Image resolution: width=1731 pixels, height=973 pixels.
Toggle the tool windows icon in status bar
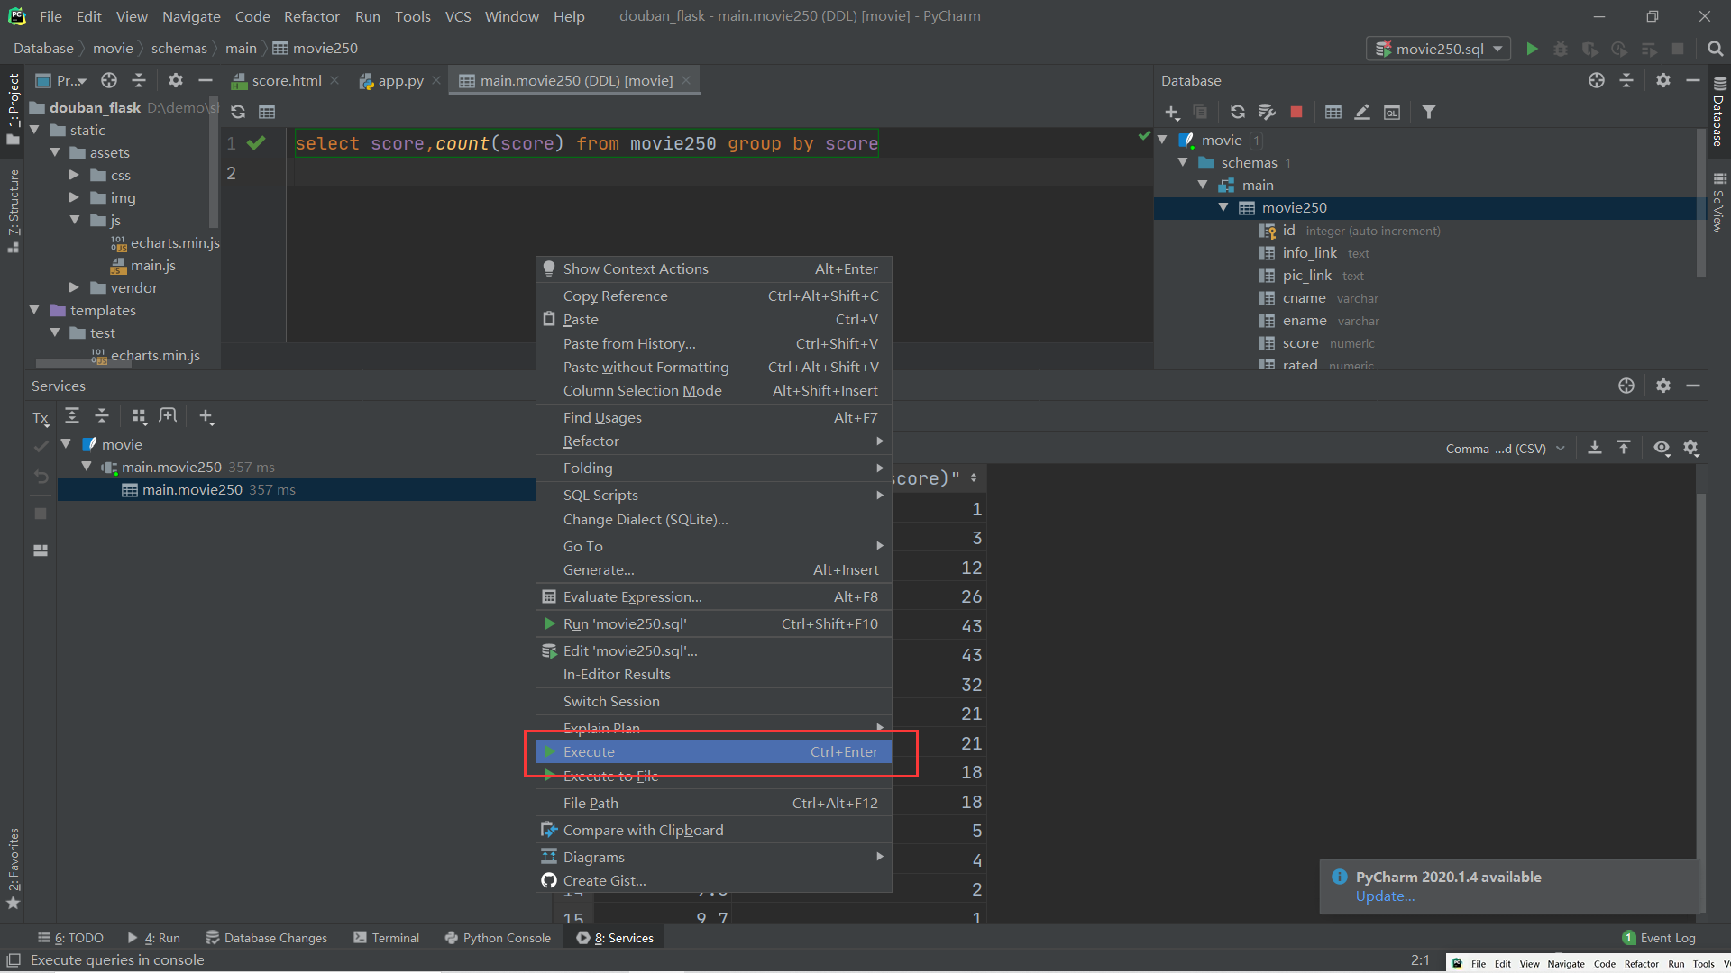pyautogui.click(x=13, y=960)
